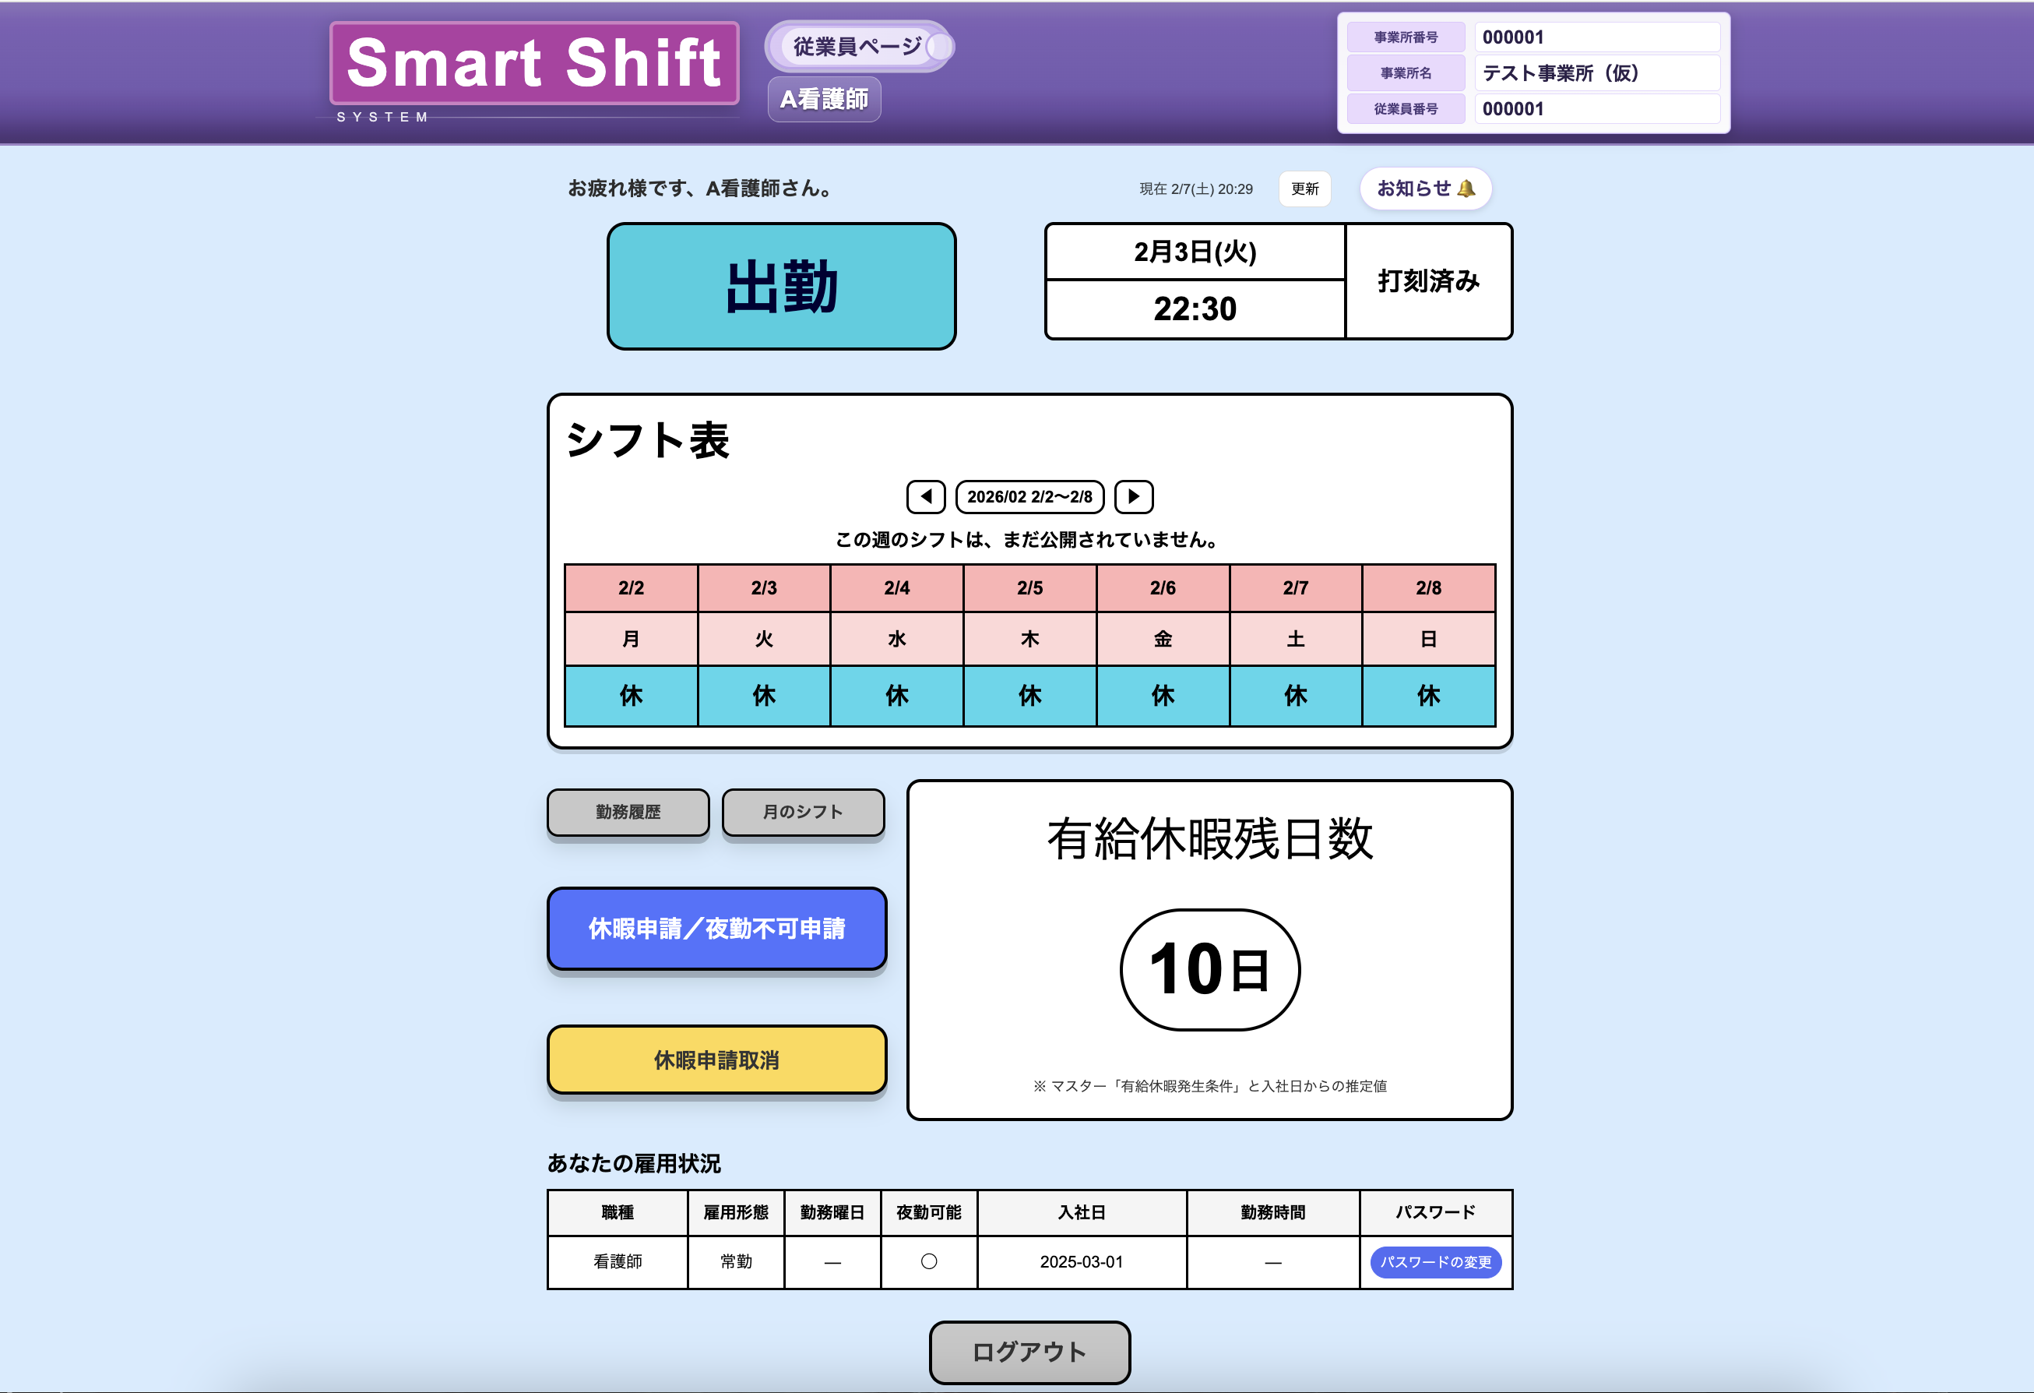The height and width of the screenshot is (1393, 2034).
Task: Open 休暇申請／夜勤不可申請 request form
Action: 716,929
